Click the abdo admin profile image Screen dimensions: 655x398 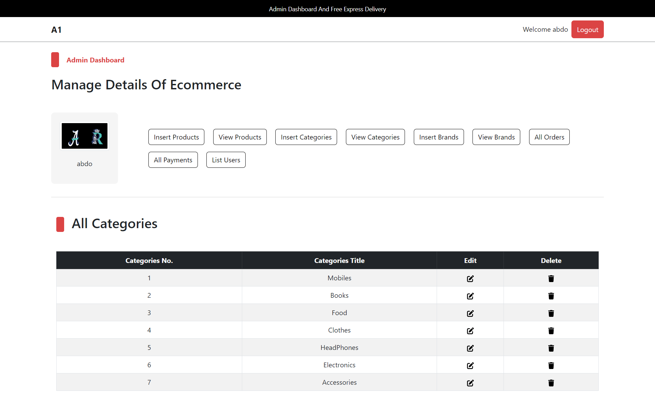coord(85,136)
